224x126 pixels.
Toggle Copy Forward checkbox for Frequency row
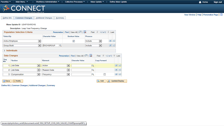pyautogui.click(x=105, y=75)
